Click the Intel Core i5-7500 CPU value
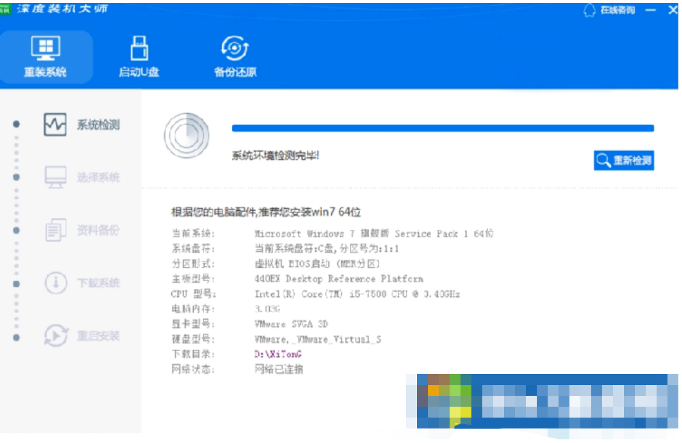This screenshot has width=682, height=443. (357, 294)
